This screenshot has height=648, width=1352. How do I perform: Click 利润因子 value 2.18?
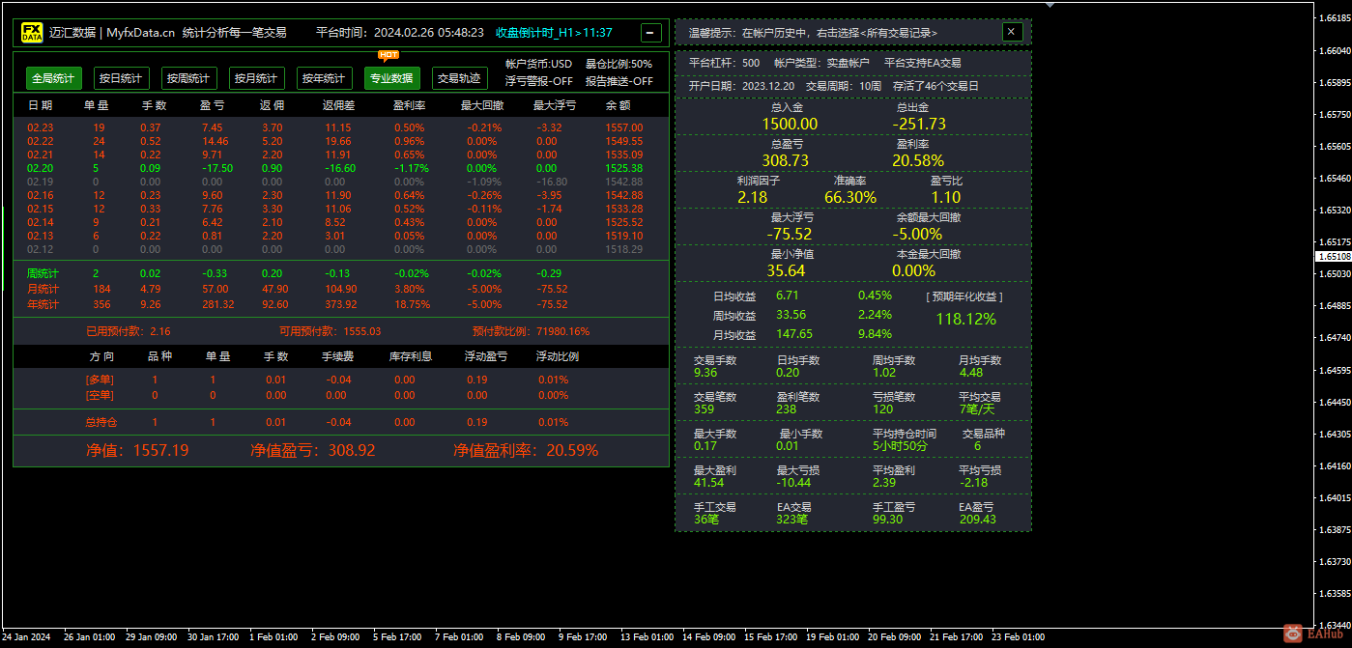(x=753, y=197)
